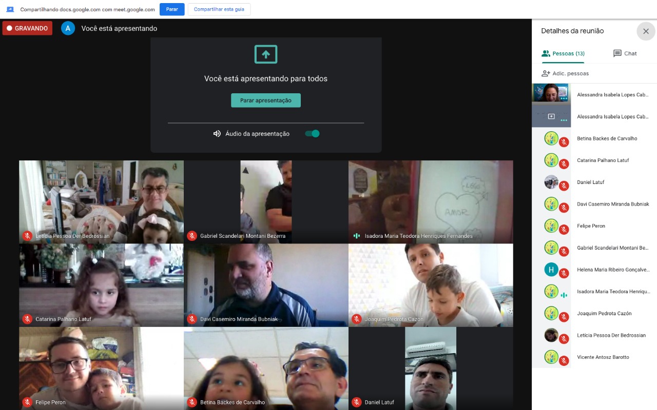
Task: Click 'Adic. pessoas' to add people
Action: [571, 73]
